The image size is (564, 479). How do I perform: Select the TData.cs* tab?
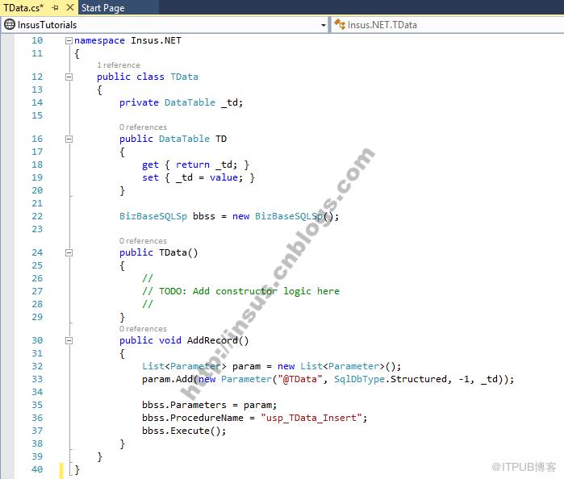[x=23, y=7]
